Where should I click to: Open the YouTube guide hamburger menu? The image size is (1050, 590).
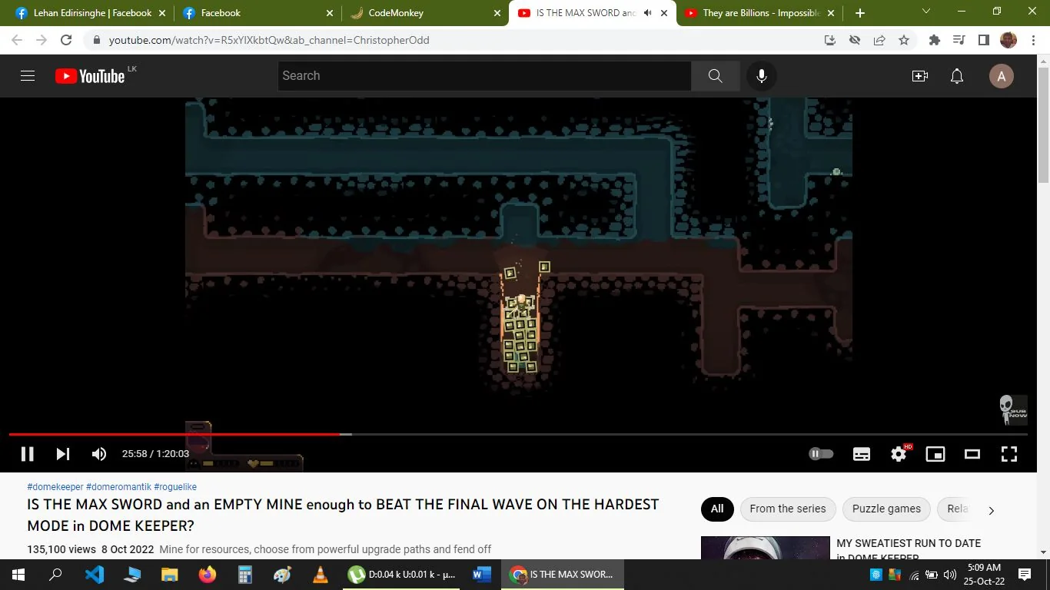click(x=28, y=76)
